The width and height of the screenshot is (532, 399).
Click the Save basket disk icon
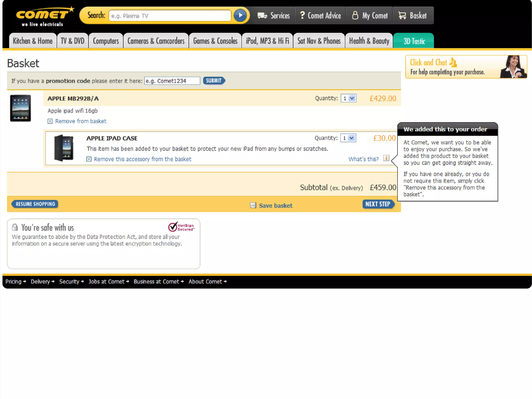click(x=253, y=205)
